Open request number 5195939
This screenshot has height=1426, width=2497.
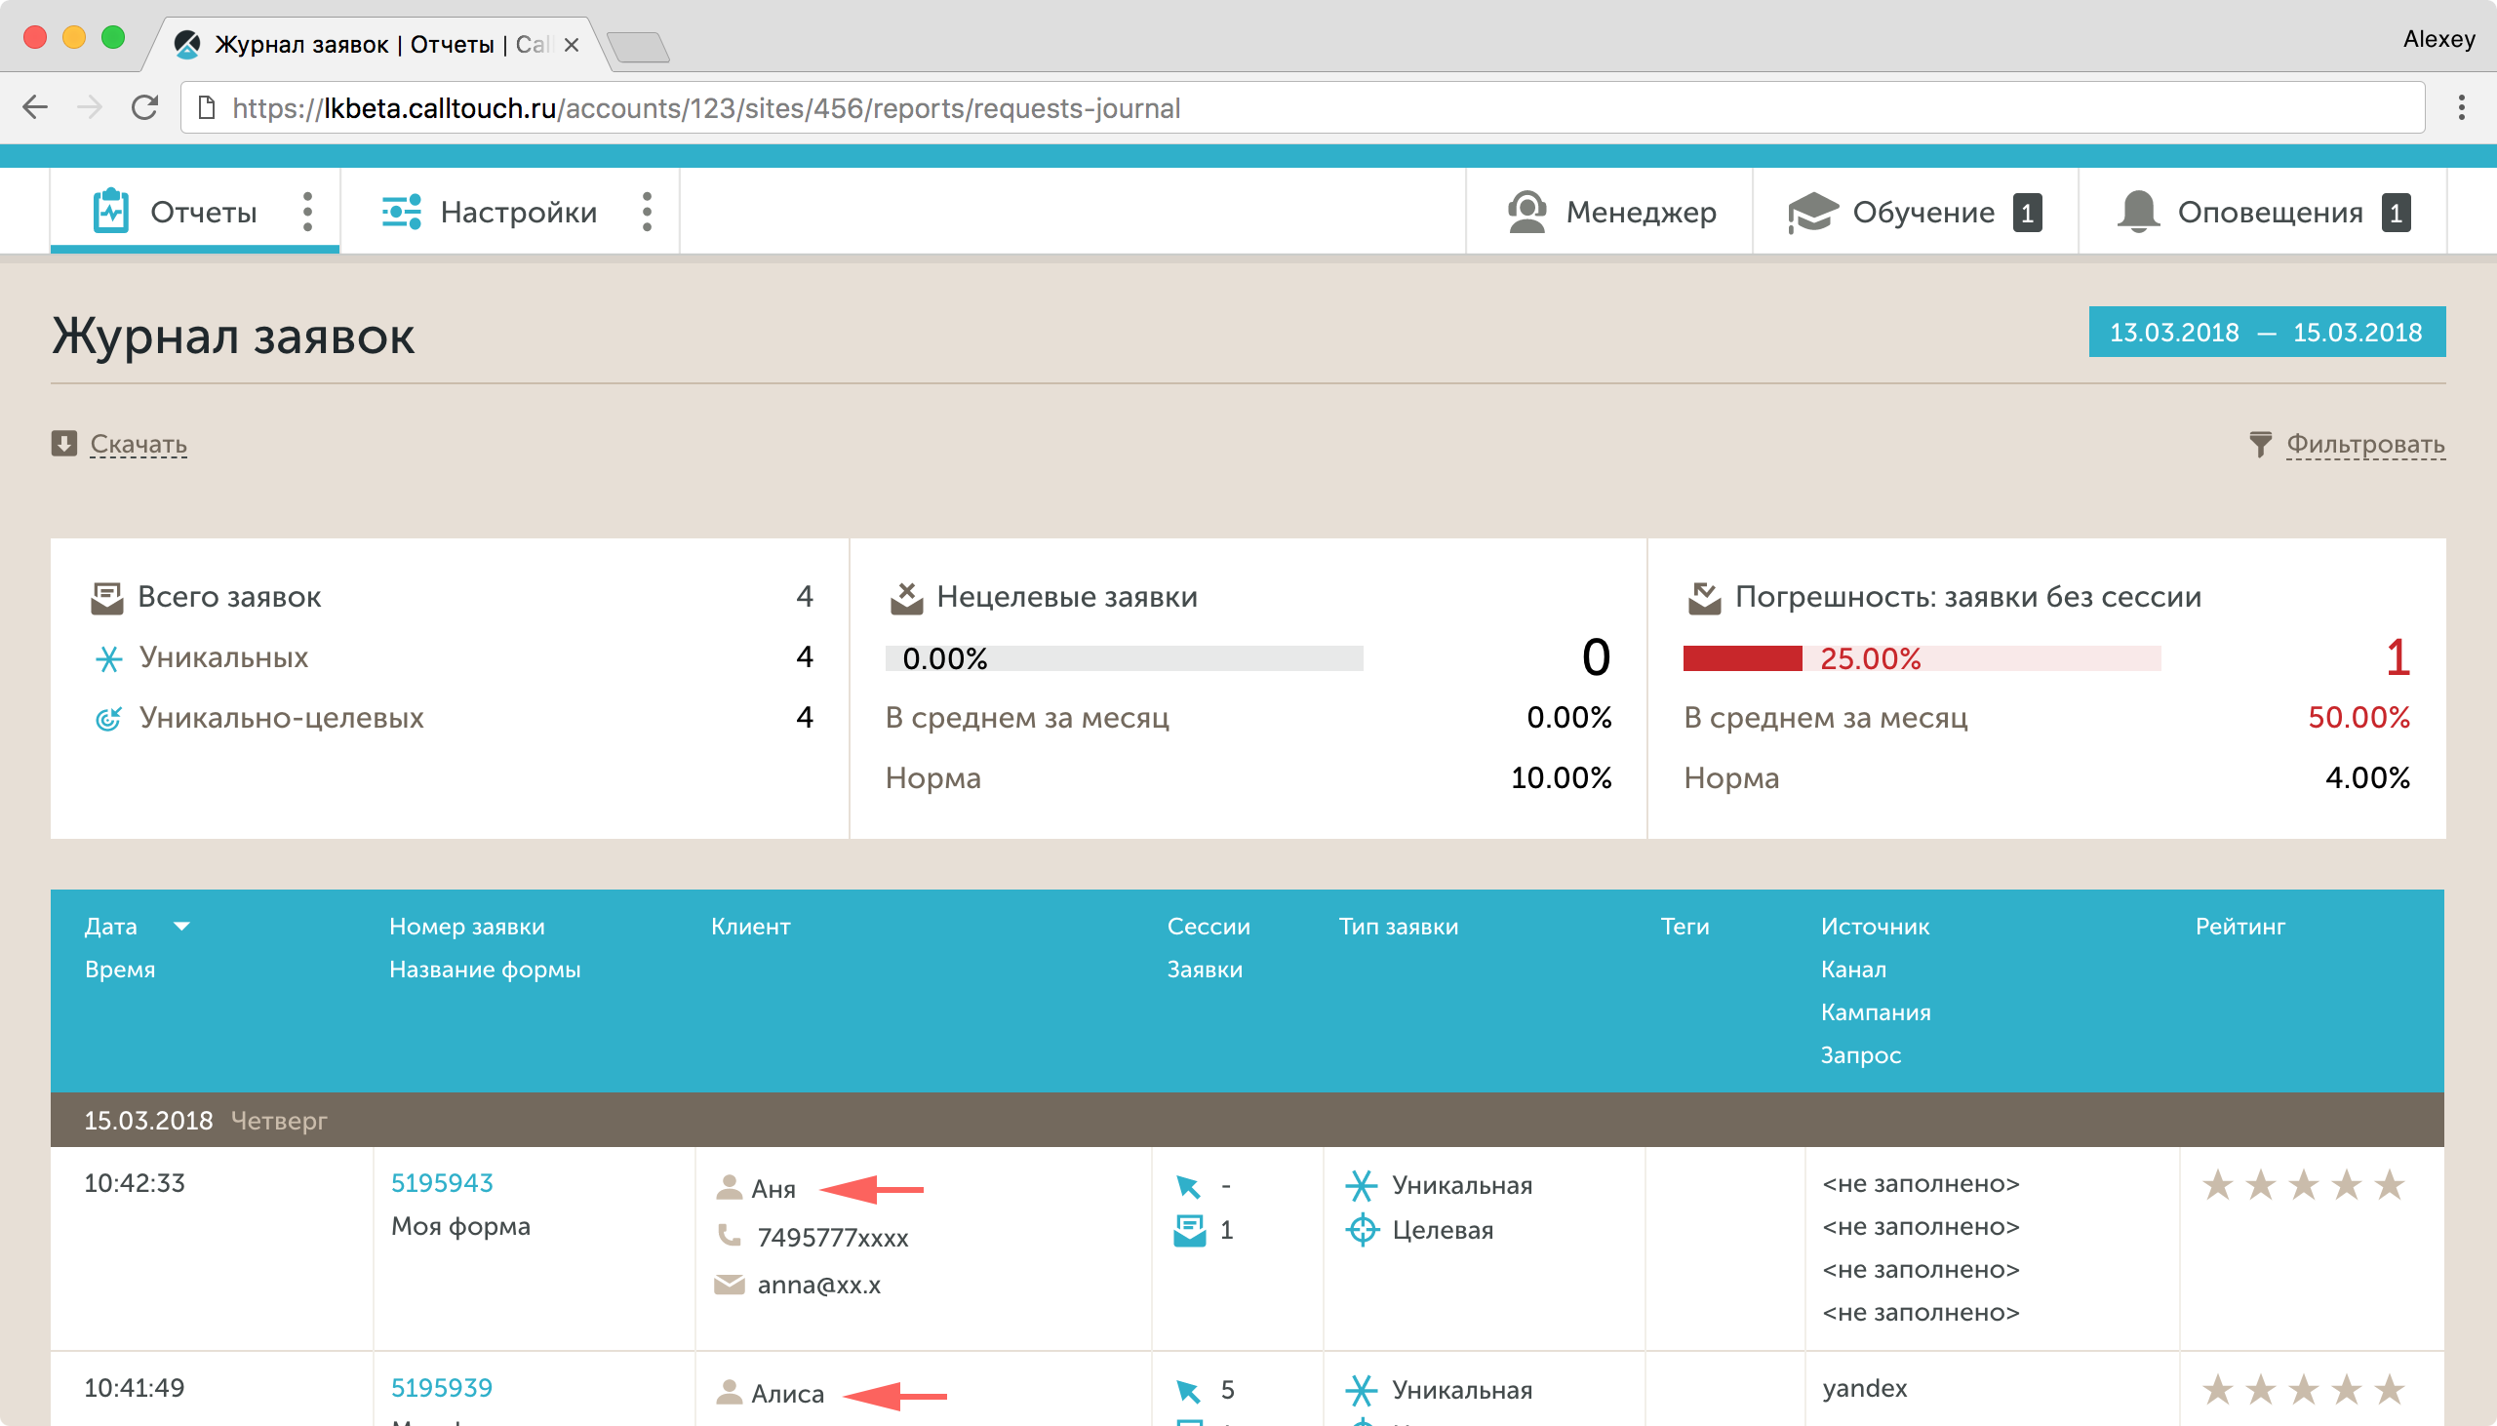[442, 1388]
